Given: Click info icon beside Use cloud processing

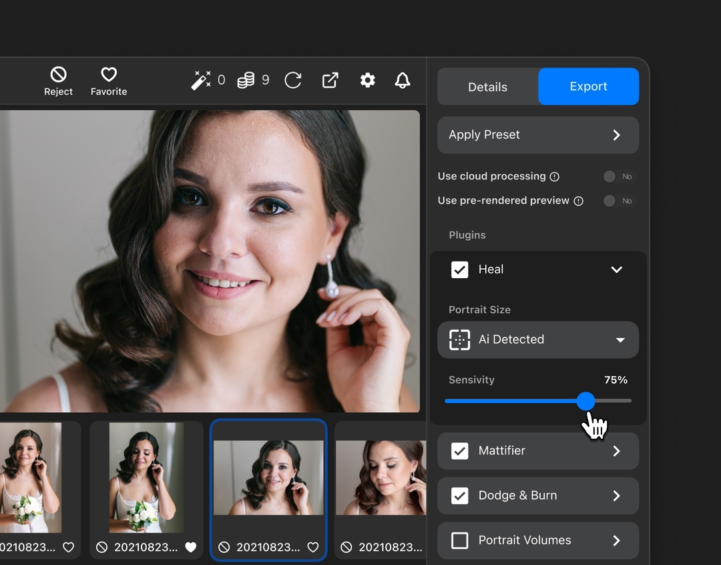Looking at the screenshot, I should pos(555,177).
